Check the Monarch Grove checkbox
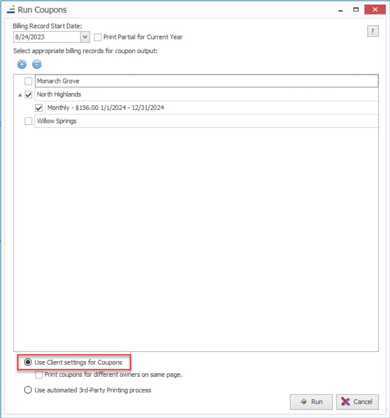390x418 pixels. point(29,81)
